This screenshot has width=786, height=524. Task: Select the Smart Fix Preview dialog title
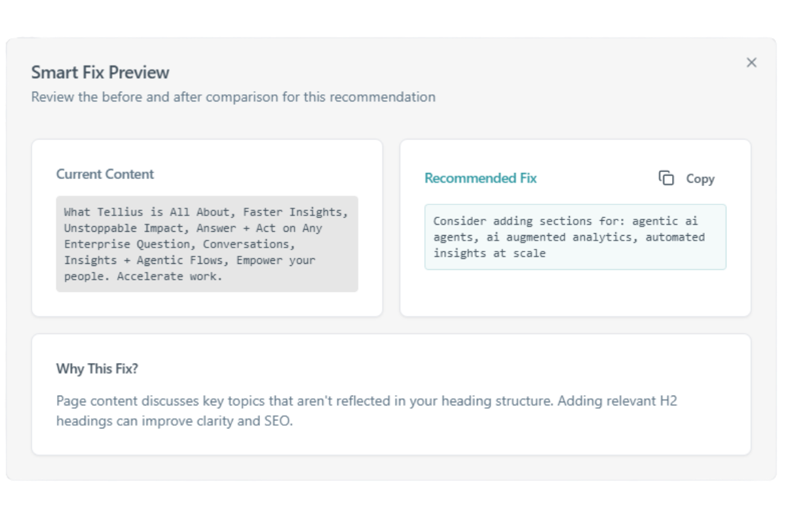tap(100, 72)
